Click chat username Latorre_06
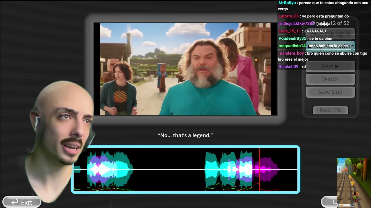 [x=289, y=16]
